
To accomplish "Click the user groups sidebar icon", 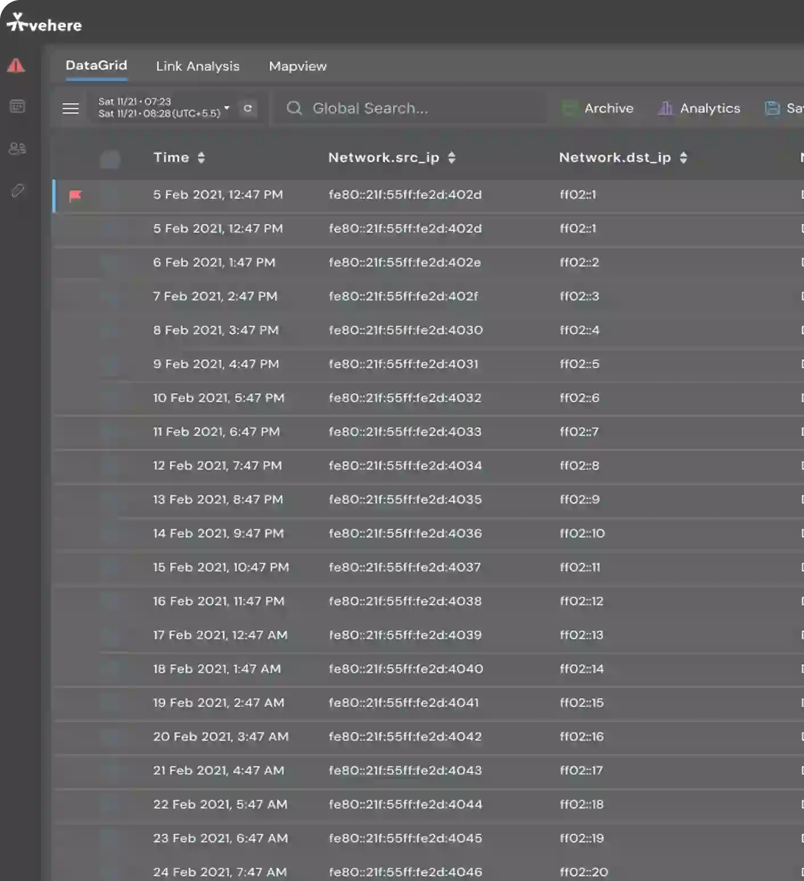I will coord(18,148).
